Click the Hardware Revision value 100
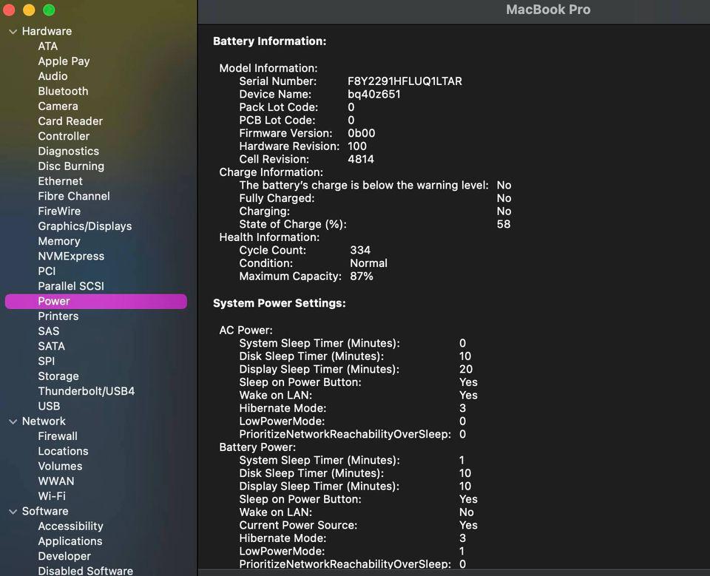This screenshot has width=710, height=576. (x=357, y=146)
